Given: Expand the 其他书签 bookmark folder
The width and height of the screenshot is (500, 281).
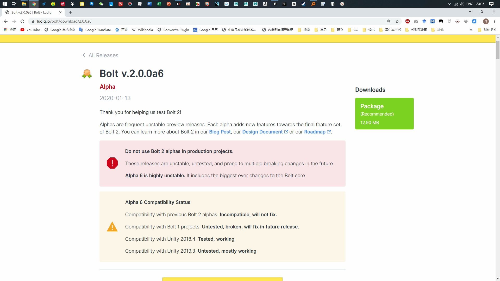Looking at the screenshot, I should pos(487,30).
